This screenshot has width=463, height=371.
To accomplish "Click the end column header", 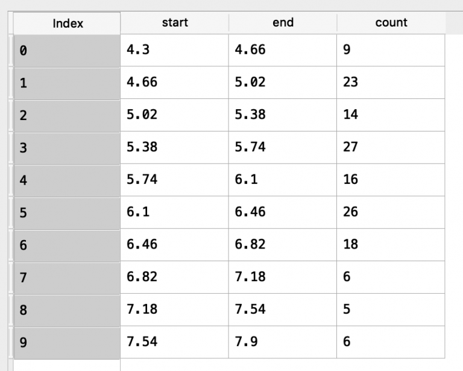I will click(283, 23).
